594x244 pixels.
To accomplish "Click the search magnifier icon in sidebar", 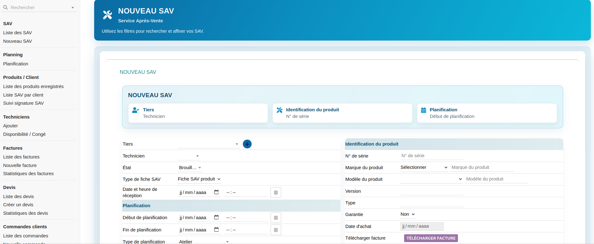I will 6,7.
